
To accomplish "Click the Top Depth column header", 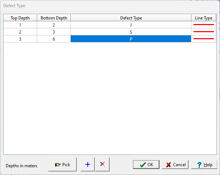I will click(20, 18).
